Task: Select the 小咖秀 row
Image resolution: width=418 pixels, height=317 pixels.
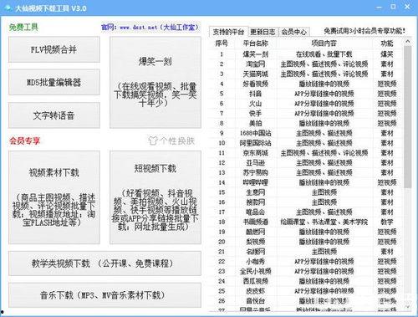Action: point(305,262)
